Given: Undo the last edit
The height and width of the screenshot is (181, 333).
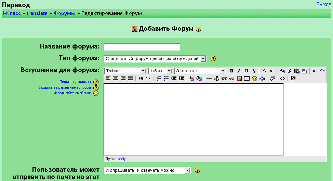Looking at the screenshot, I should click(x=315, y=71).
